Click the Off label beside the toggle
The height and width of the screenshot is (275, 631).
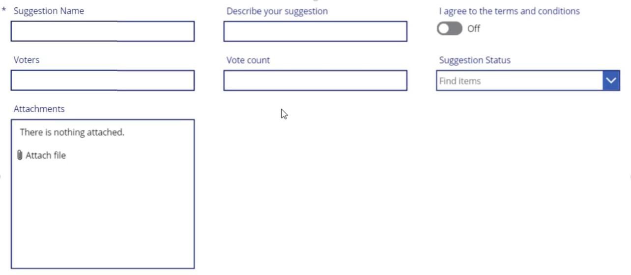click(x=474, y=28)
